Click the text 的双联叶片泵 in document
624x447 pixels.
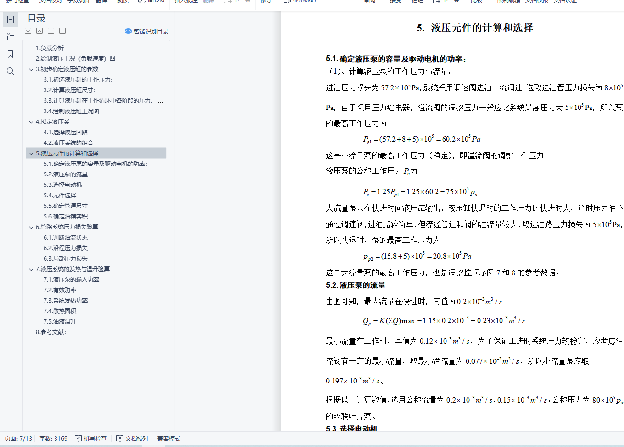pyautogui.click(x=351, y=416)
